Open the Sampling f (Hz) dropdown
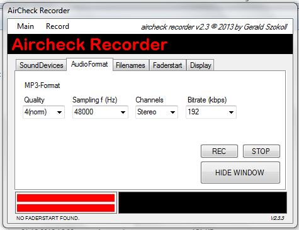 coord(100,112)
